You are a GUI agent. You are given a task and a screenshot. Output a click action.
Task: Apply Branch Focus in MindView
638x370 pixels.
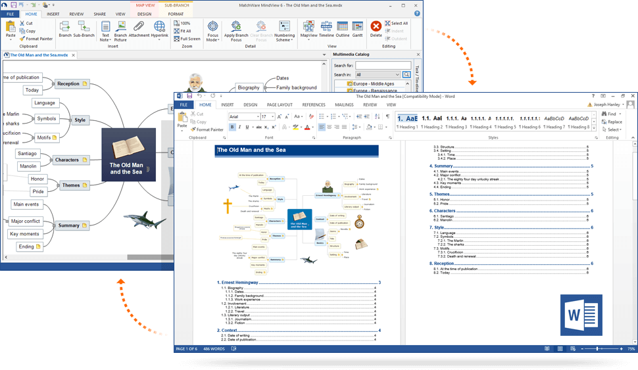click(236, 32)
